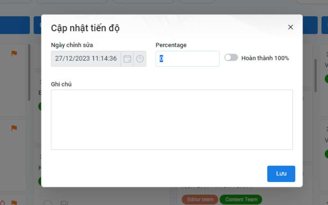Select the Editor team tag
Screen dimensions: 328x205
(200, 199)
